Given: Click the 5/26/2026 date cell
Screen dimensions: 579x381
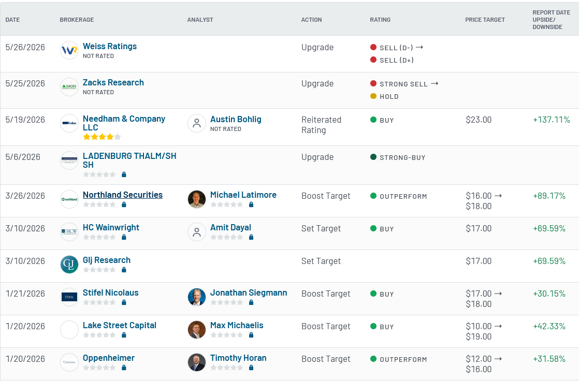Looking at the screenshot, I should pos(25,47).
